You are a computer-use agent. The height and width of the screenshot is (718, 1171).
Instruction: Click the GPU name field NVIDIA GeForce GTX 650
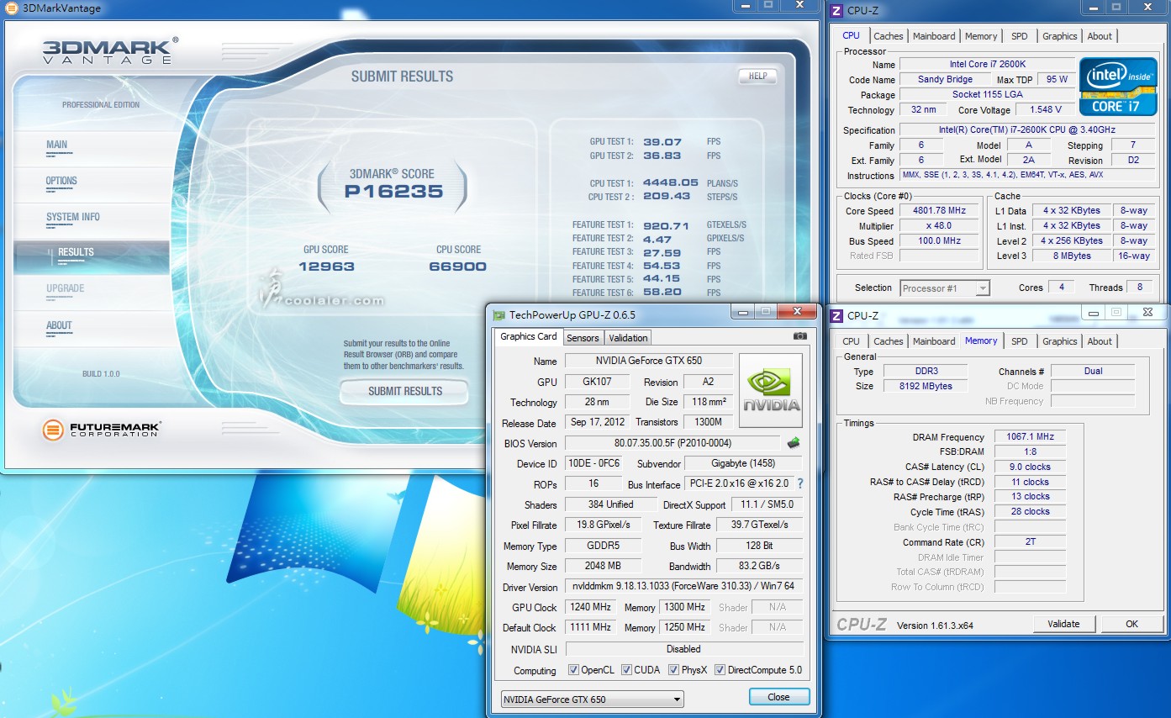pos(648,361)
